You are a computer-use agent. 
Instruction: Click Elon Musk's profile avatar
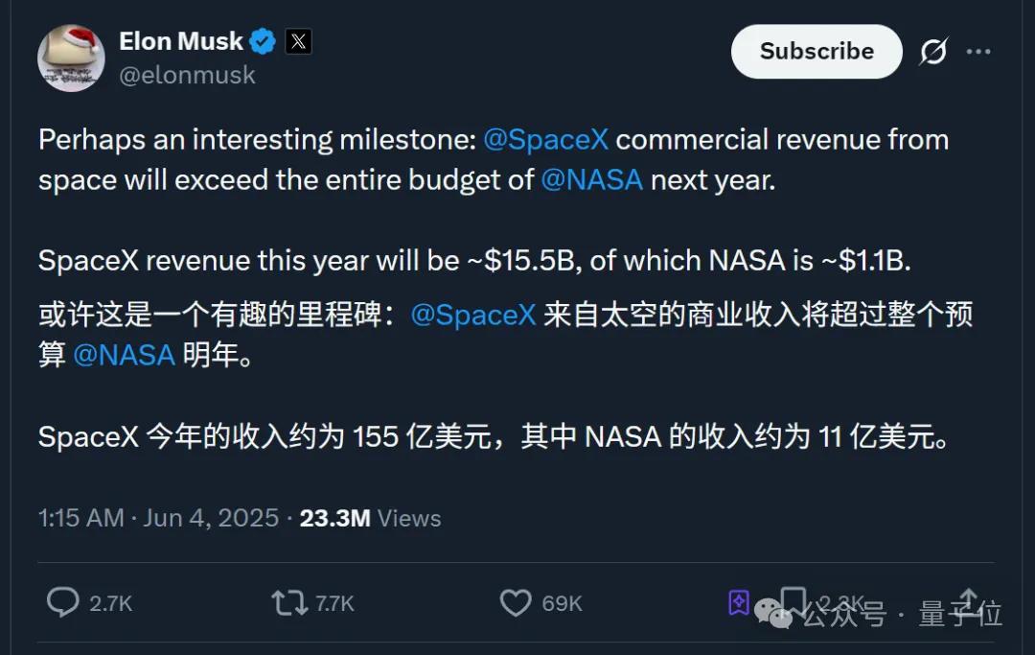(71, 58)
